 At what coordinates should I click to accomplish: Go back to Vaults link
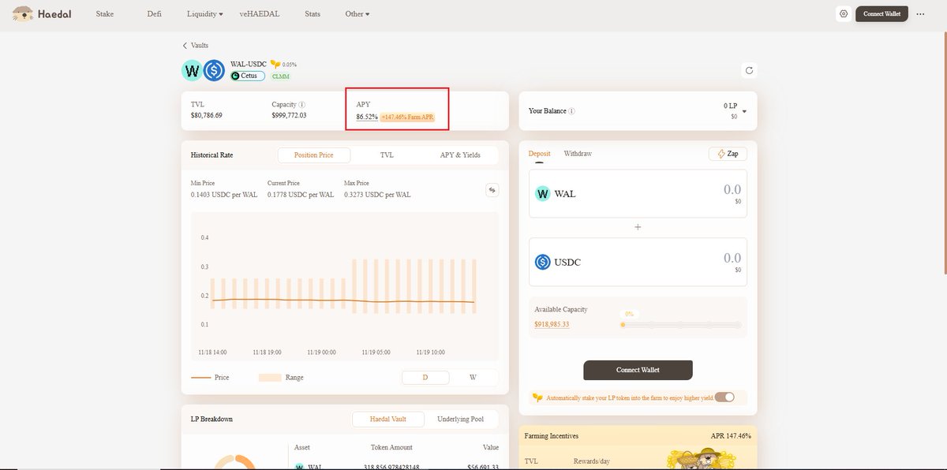pyautogui.click(x=200, y=46)
